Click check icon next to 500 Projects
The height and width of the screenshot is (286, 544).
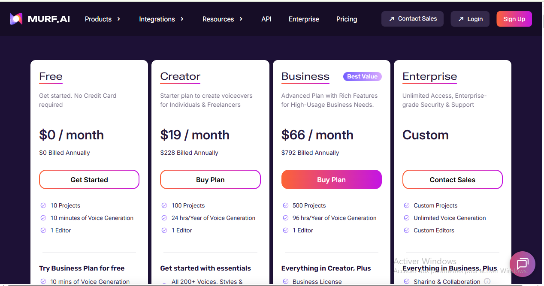coord(286,205)
